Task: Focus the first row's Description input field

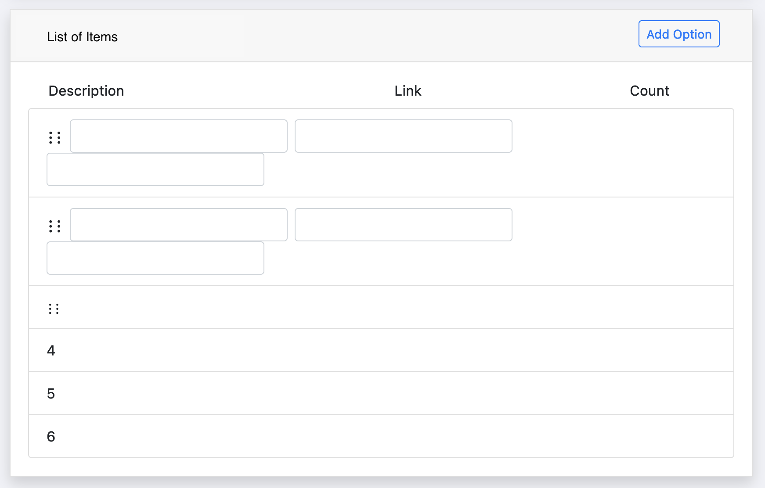Action: coord(179,136)
